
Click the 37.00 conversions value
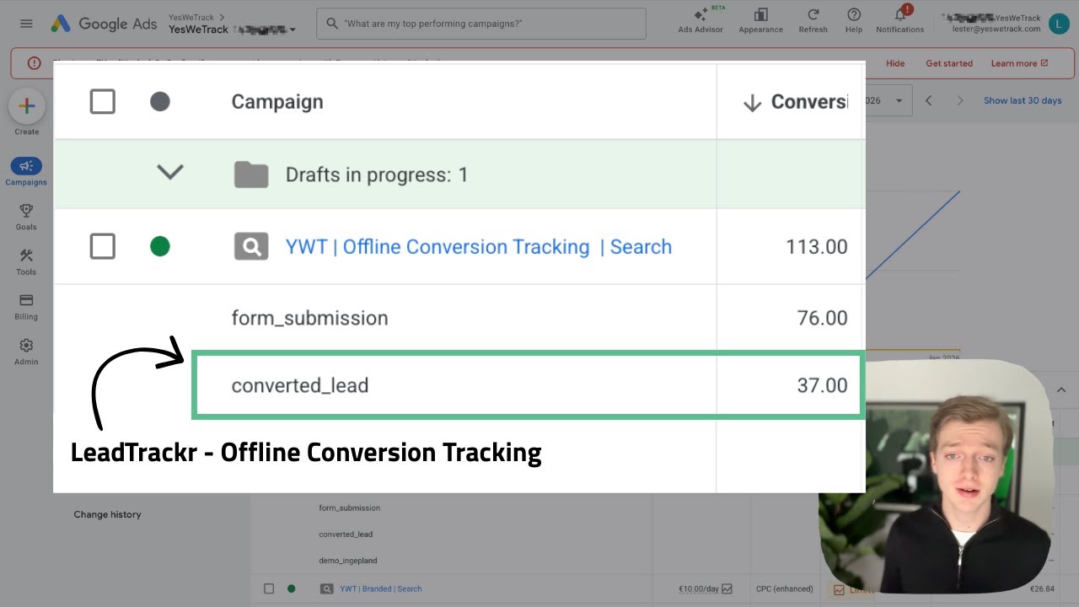[x=823, y=385]
